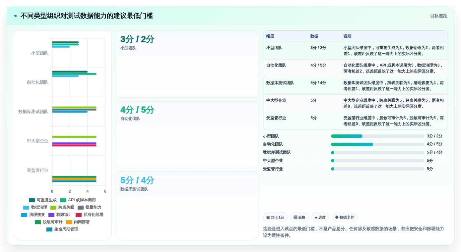Toggle 脱敏可审计 legend entry
461x252 pixels.
pos(49,222)
